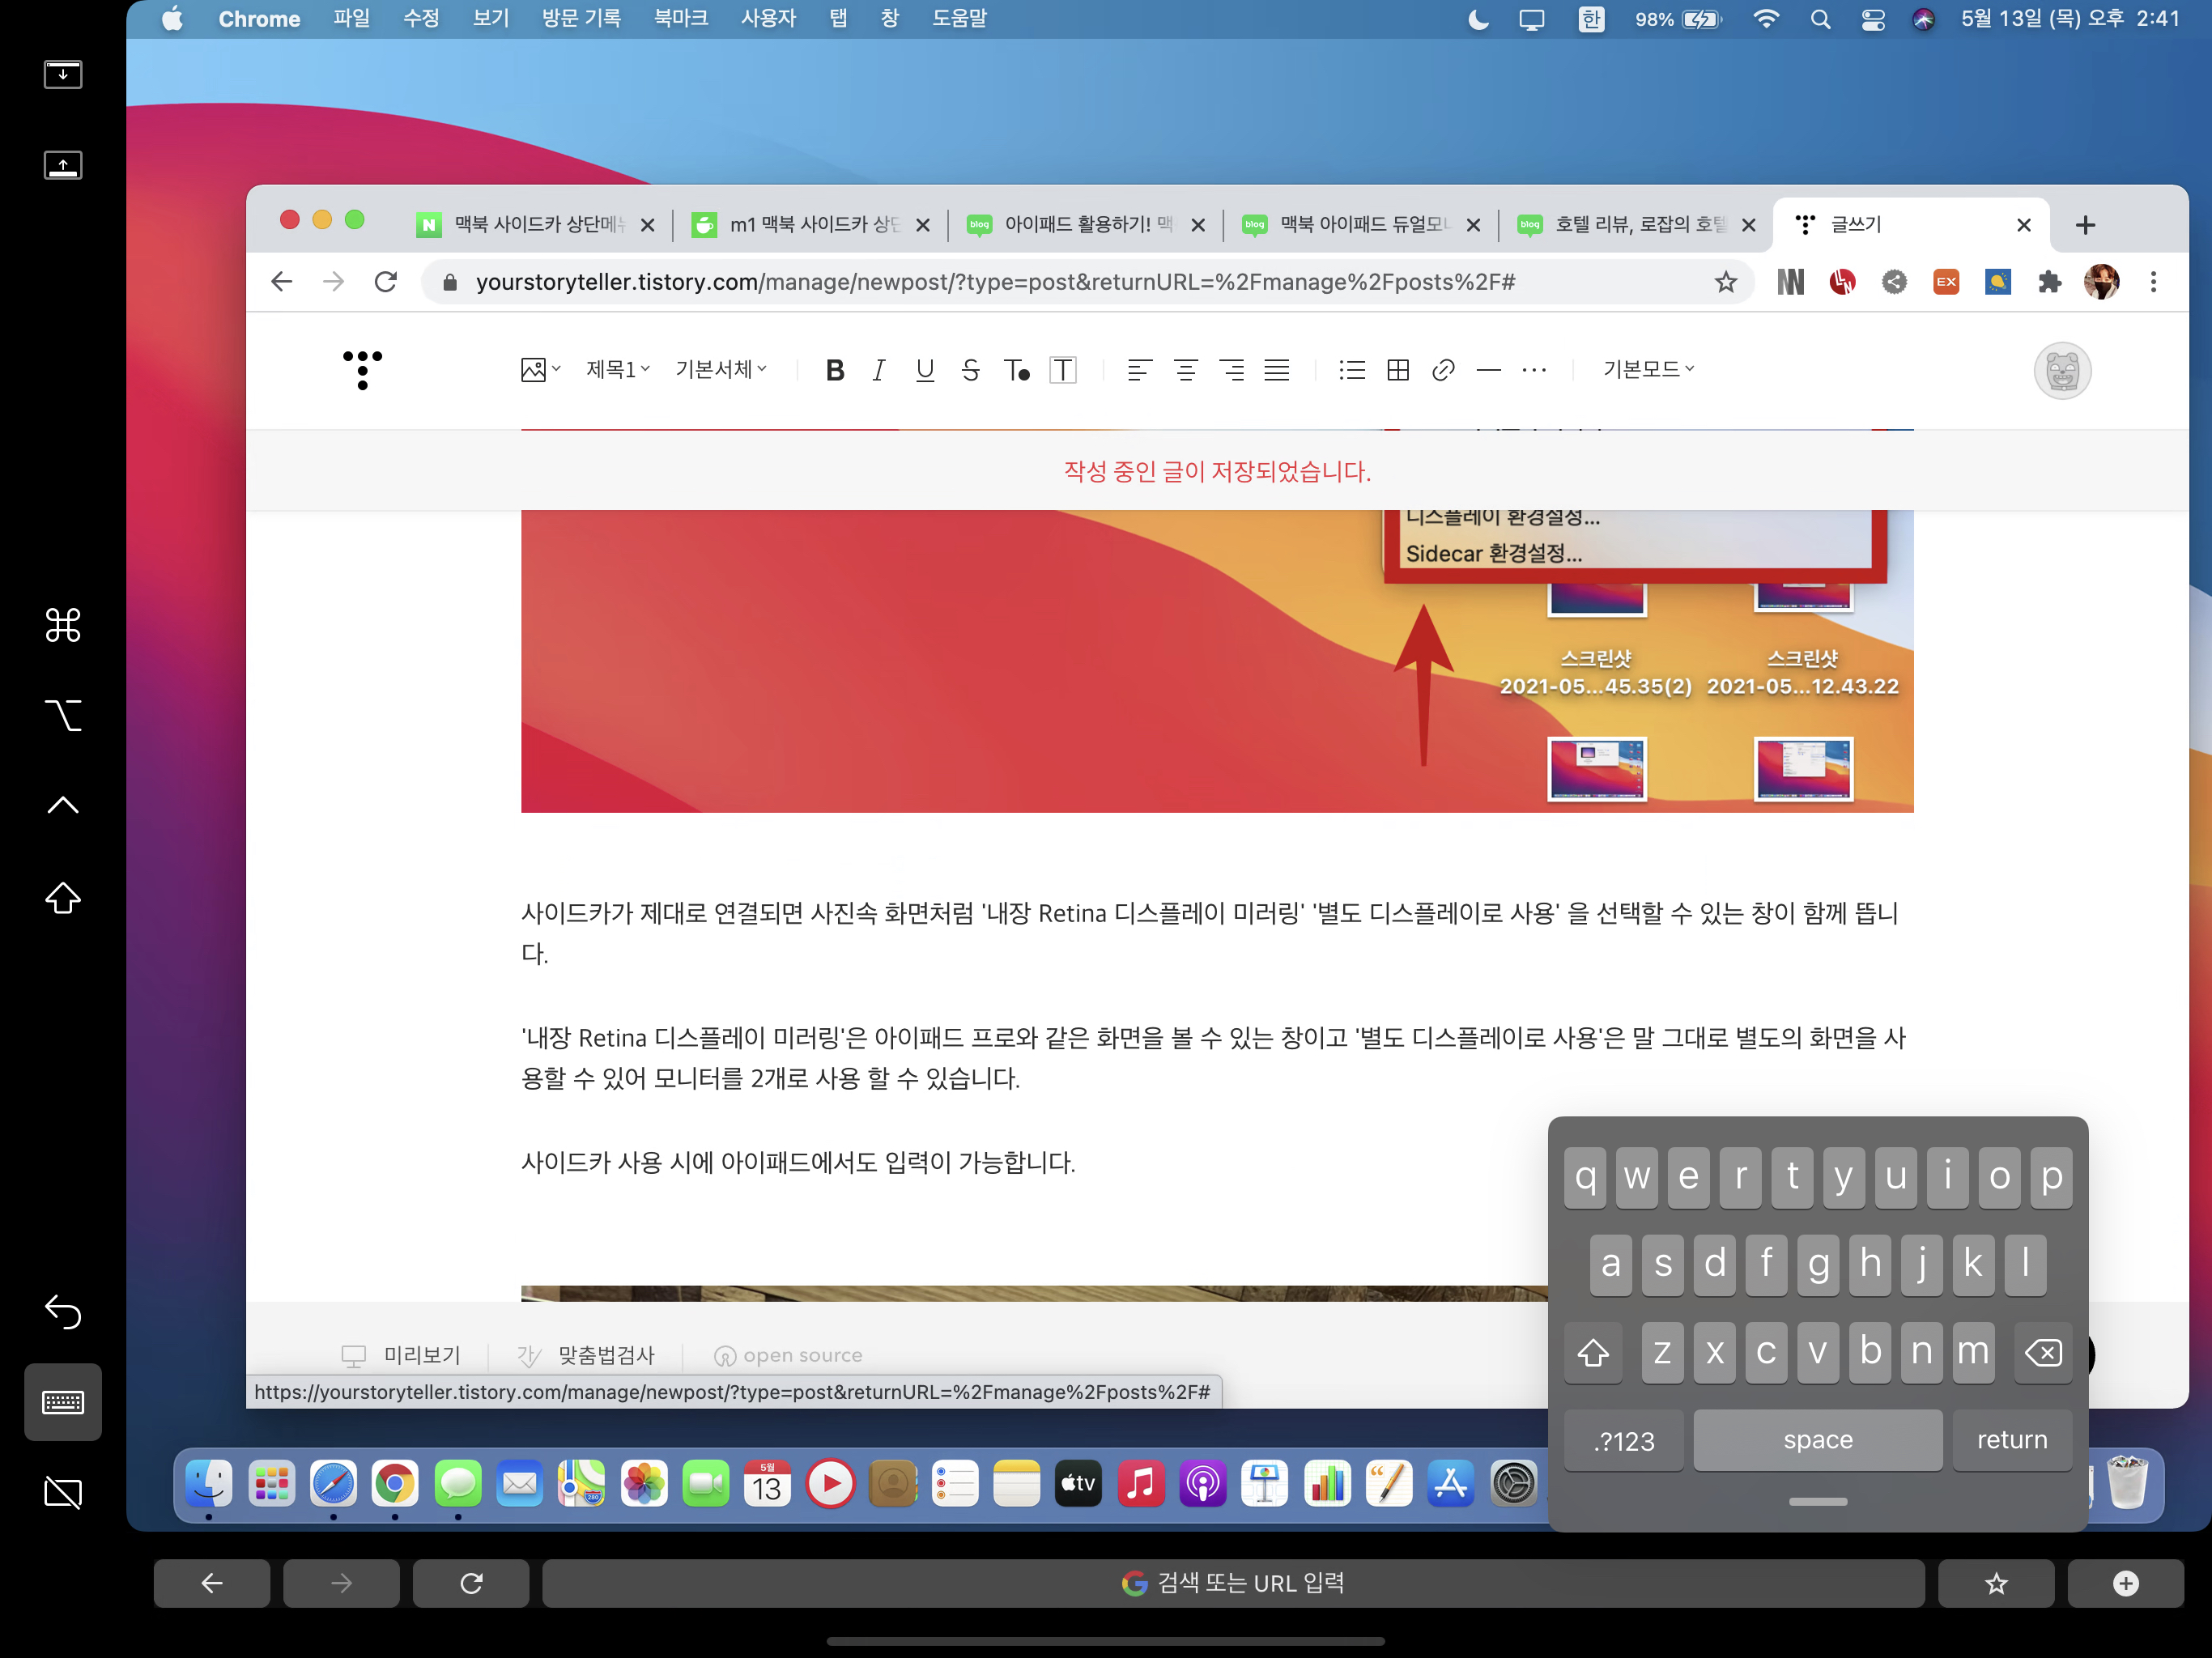
Task: Open the 제목1 heading style dropdown
Action: click(617, 369)
